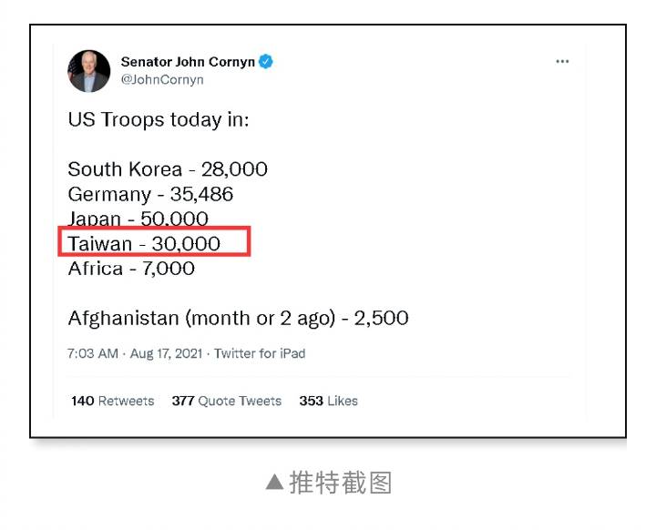The image size is (656, 530).
Task: Click the highlighted Taiwan - 30,000 line
Action: (x=144, y=243)
